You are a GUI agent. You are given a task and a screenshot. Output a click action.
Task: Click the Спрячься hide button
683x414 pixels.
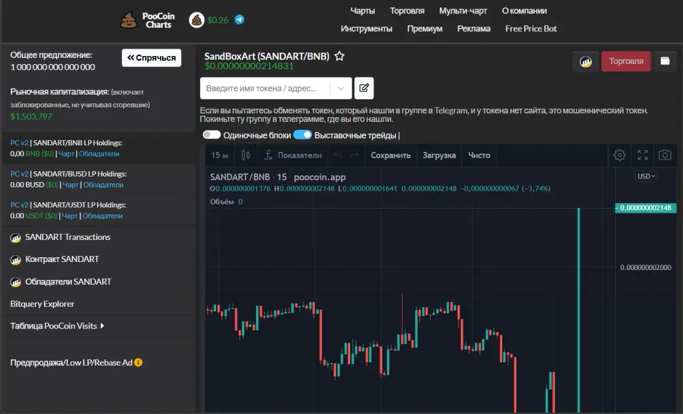tap(151, 58)
